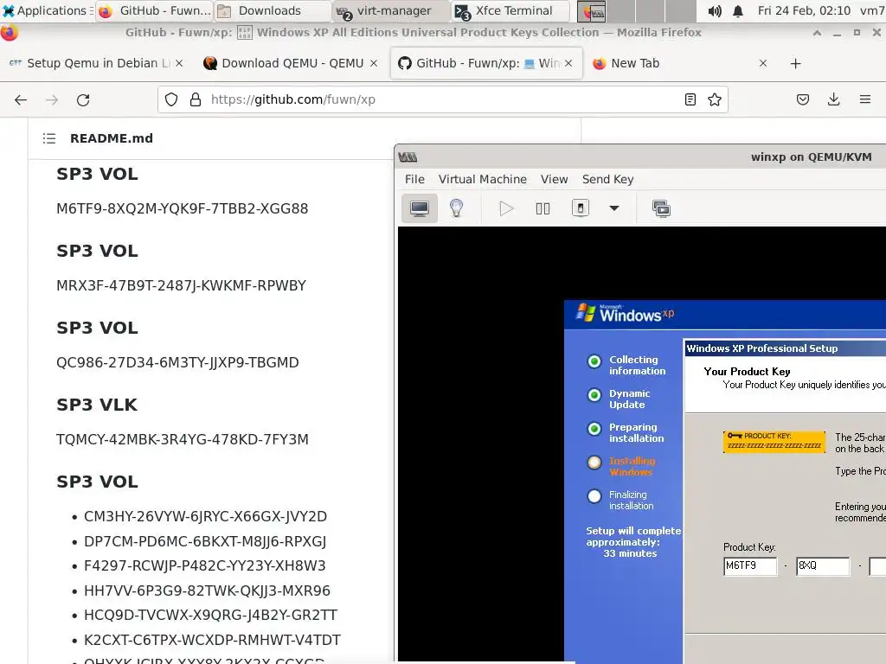Open virt-manager View menu
Screen dimensions: 886x664
(x=554, y=180)
